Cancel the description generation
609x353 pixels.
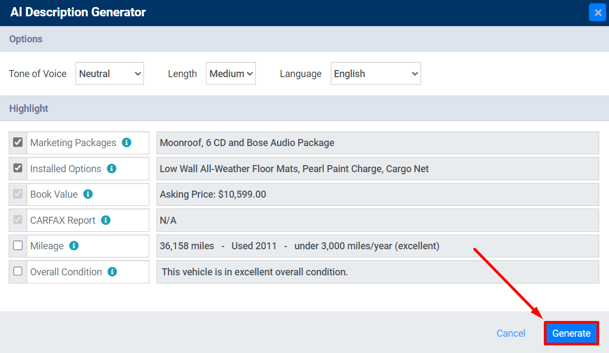click(511, 333)
